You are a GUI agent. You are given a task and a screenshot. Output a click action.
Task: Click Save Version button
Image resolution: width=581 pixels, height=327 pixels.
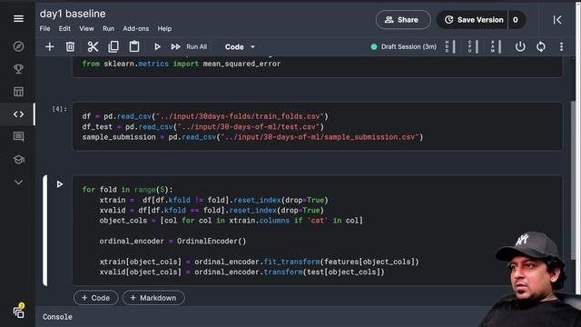click(474, 20)
